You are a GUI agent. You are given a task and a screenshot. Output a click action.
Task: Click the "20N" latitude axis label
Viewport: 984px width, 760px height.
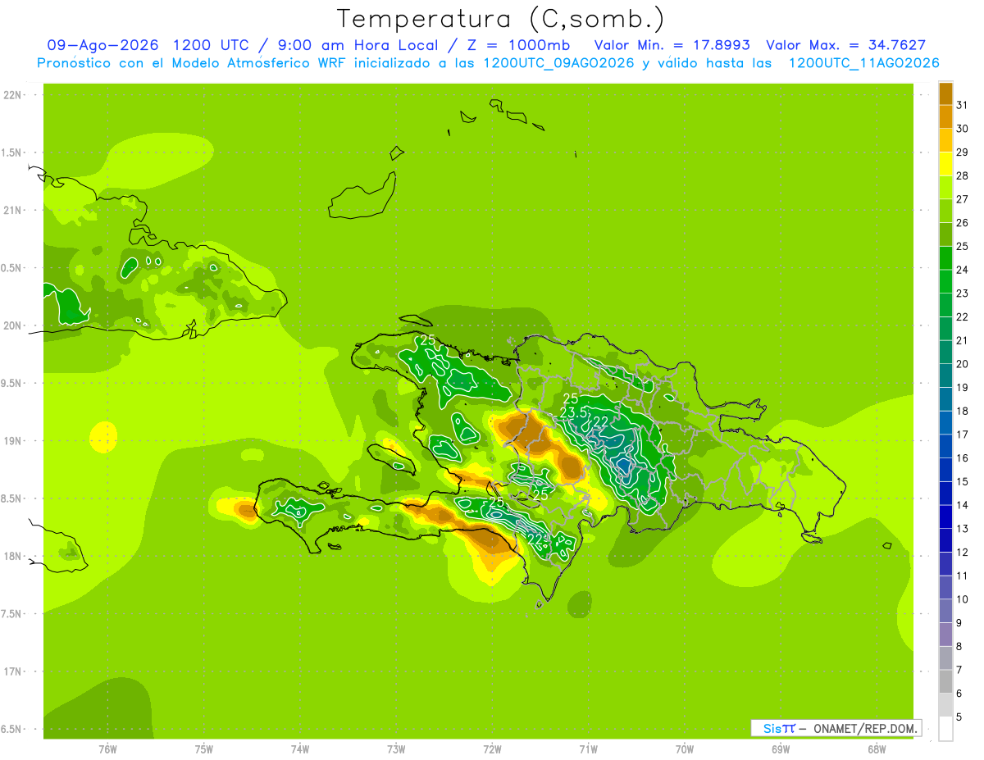tap(12, 325)
